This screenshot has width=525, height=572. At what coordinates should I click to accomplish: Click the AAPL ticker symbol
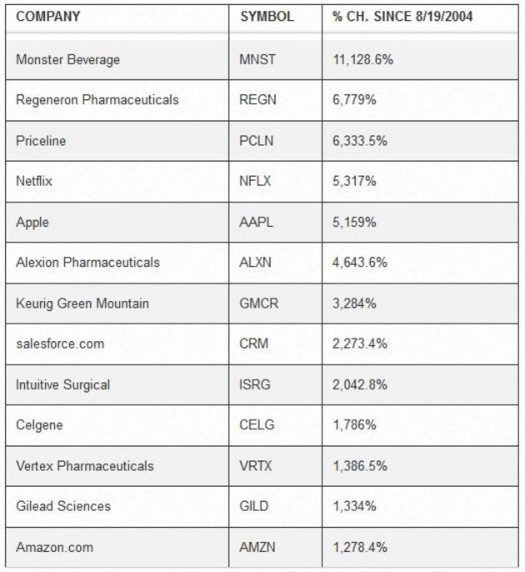click(257, 222)
